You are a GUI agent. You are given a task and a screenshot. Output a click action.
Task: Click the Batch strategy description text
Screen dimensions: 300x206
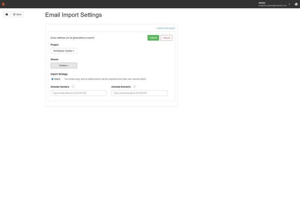click(x=105, y=79)
